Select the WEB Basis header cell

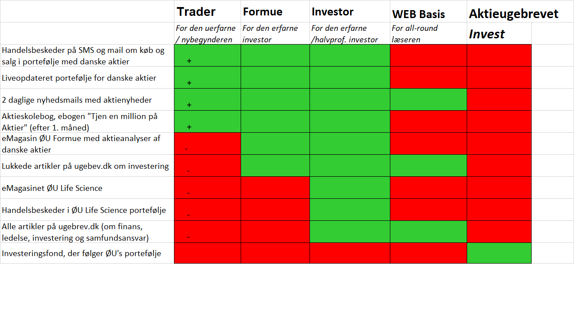[419, 14]
